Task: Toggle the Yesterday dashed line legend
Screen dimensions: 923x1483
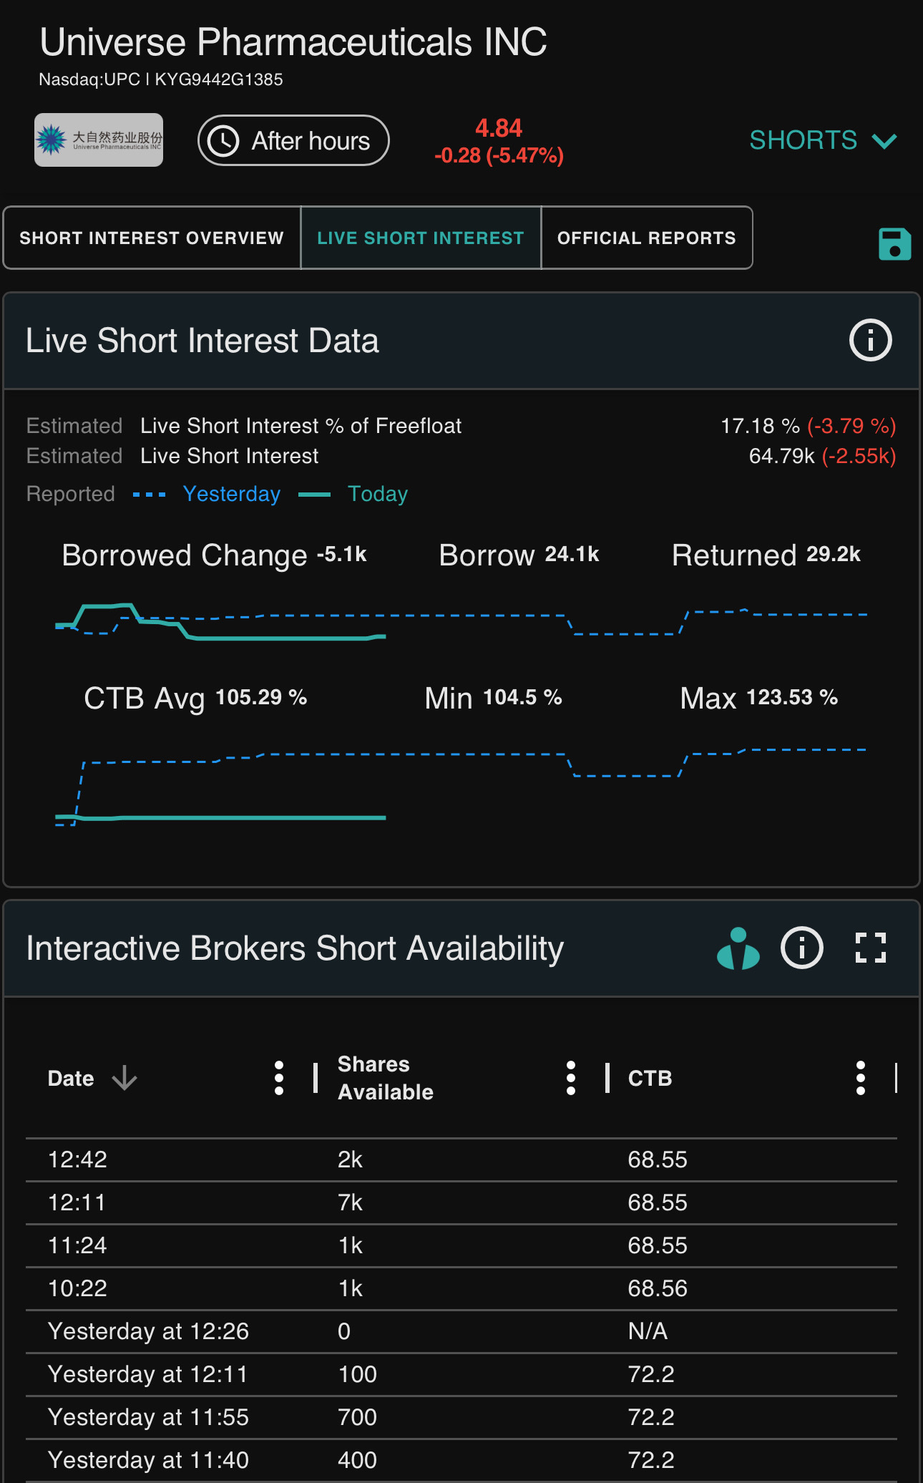Action: tap(207, 494)
